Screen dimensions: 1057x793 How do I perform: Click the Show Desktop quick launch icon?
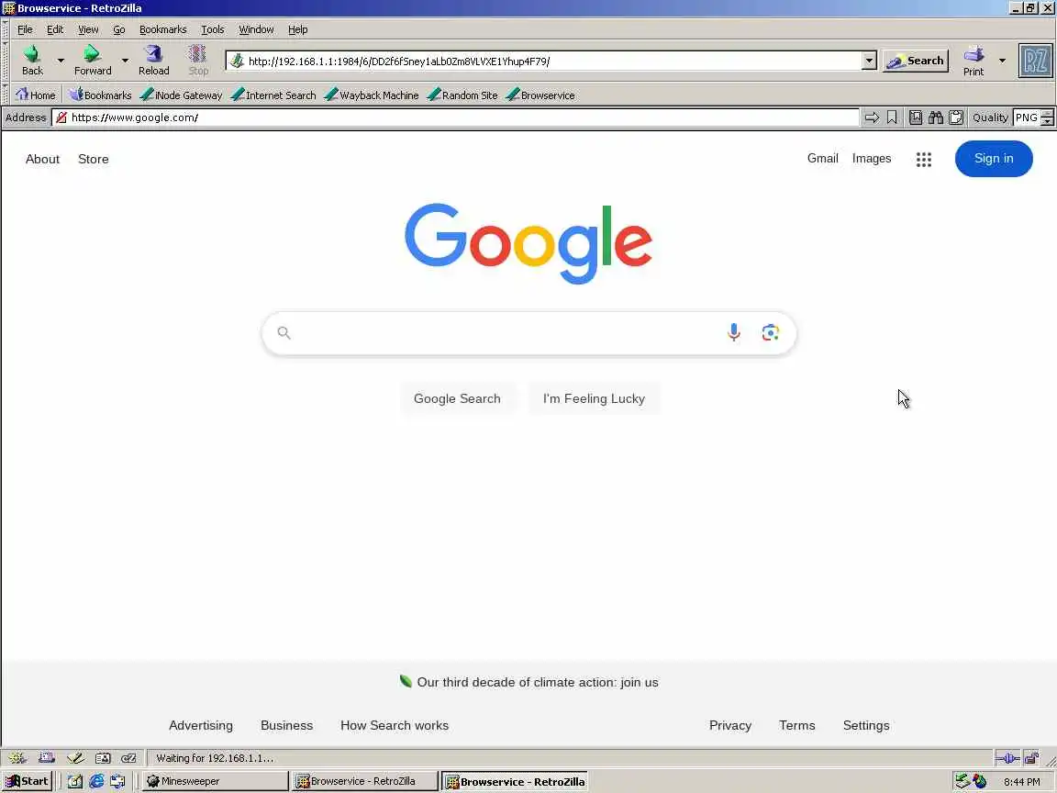75,781
